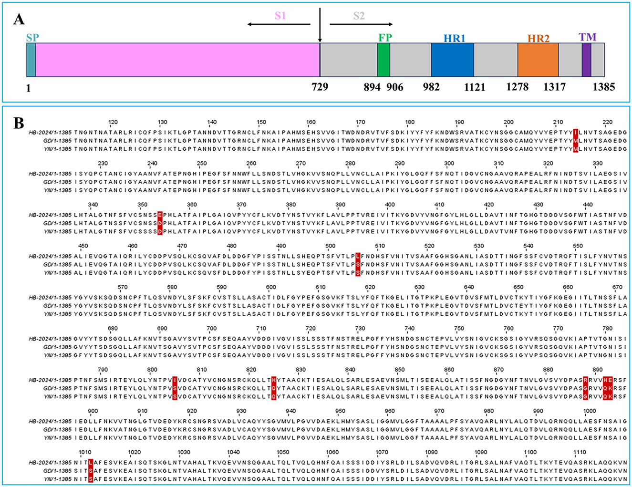Click the 982 position number
Viewport: 632px width, 487px height.
(x=431, y=87)
